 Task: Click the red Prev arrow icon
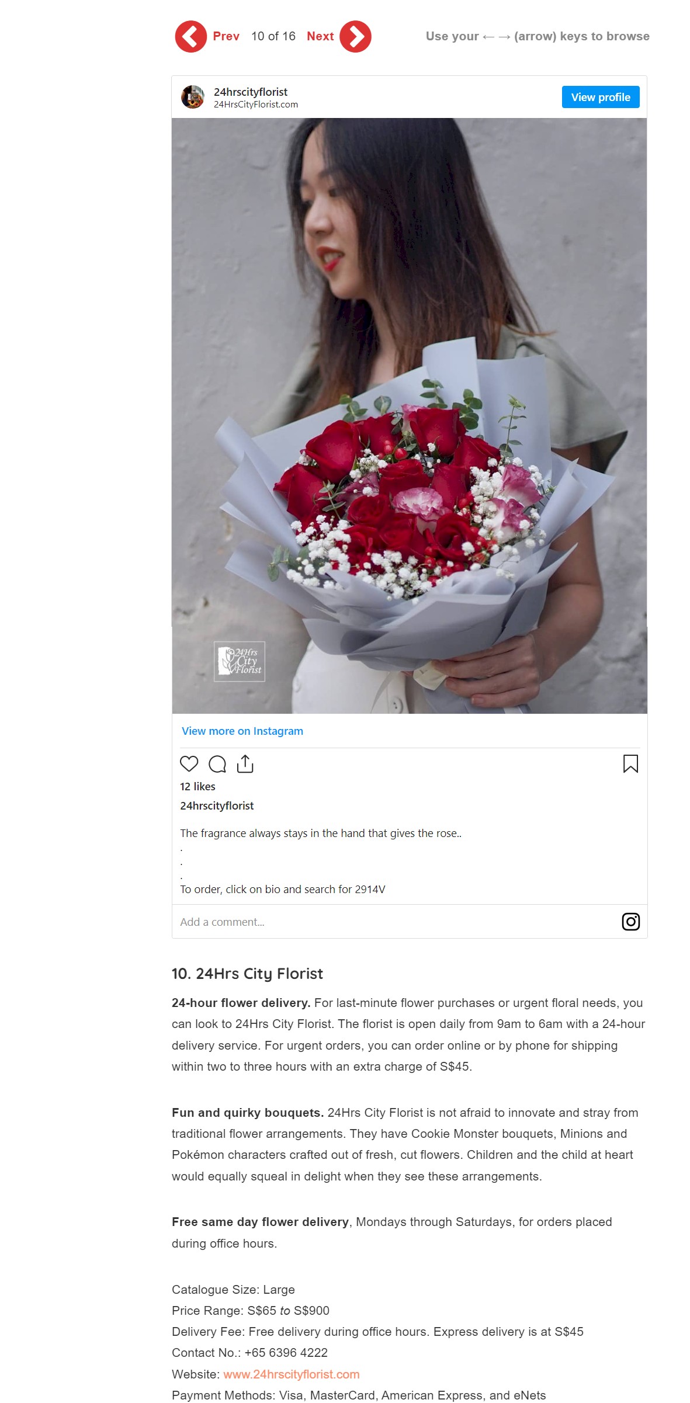pos(190,37)
